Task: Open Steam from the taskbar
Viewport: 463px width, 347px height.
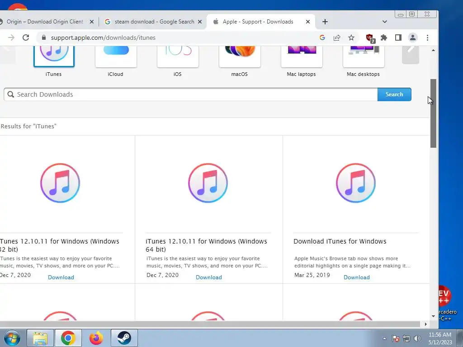Action: [124, 338]
